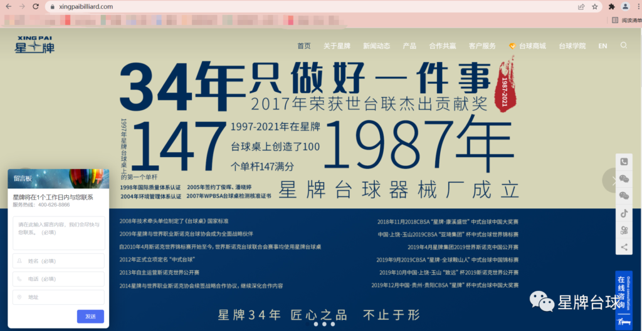The image size is (642, 331).
Task: Click the WeChat icon directly above the TikTok icon
Action: 624,196
